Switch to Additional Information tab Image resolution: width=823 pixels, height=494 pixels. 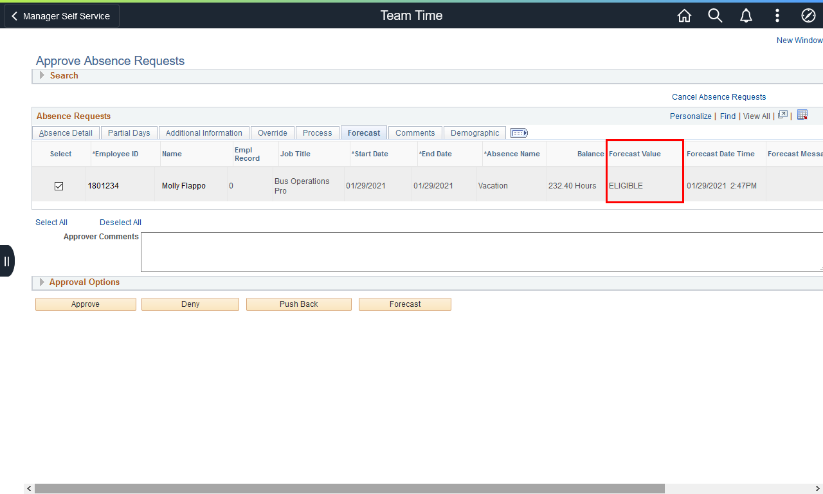[x=204, y=133]
